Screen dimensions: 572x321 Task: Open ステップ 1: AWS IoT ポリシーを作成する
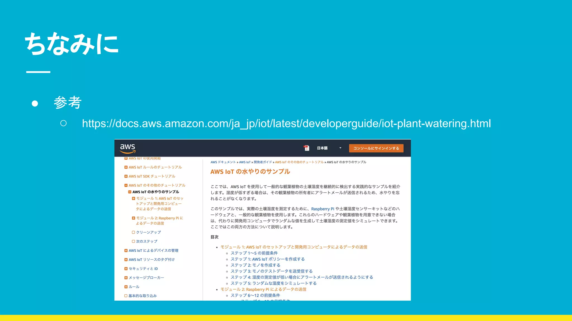point(268,259)
